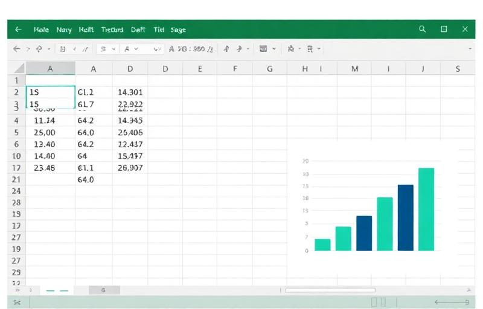Select the cell containing '15,497'
The image size is (483, 309).
point(130,156)
